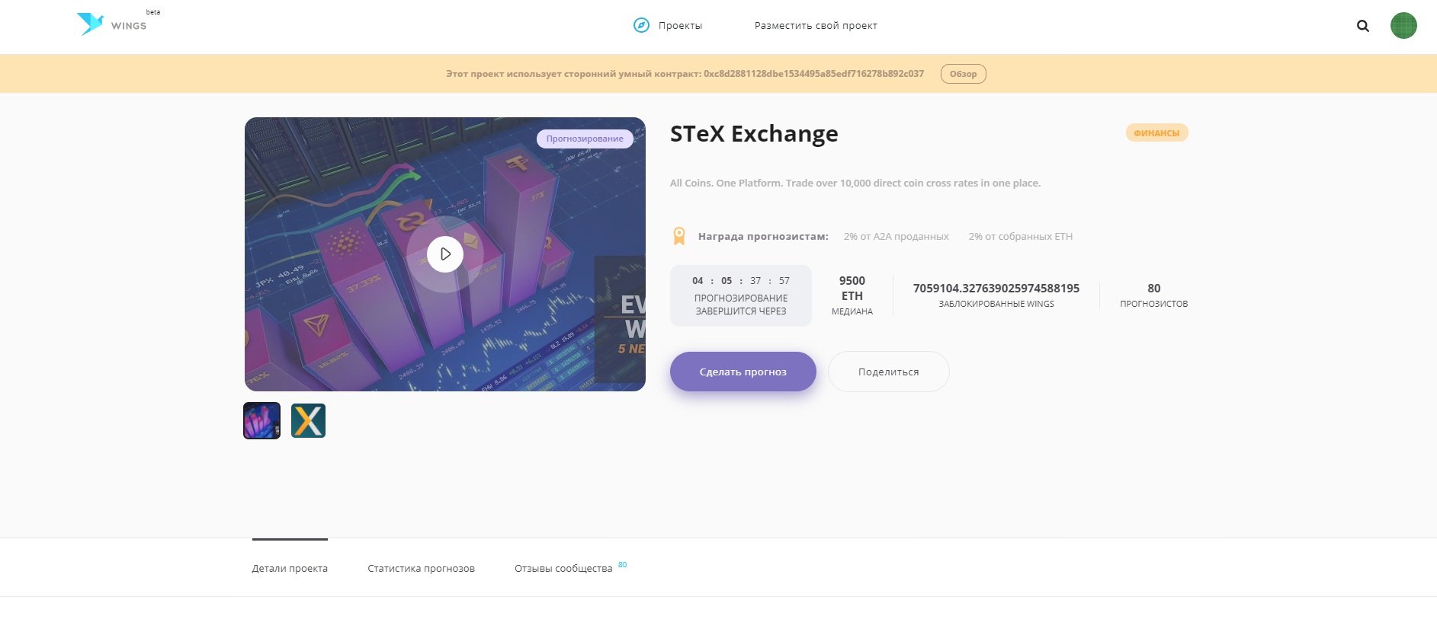Click the WINGS wordmark text
This screenshot has width=1437, height=619.
pyautogui.click(x=129, y=26)
